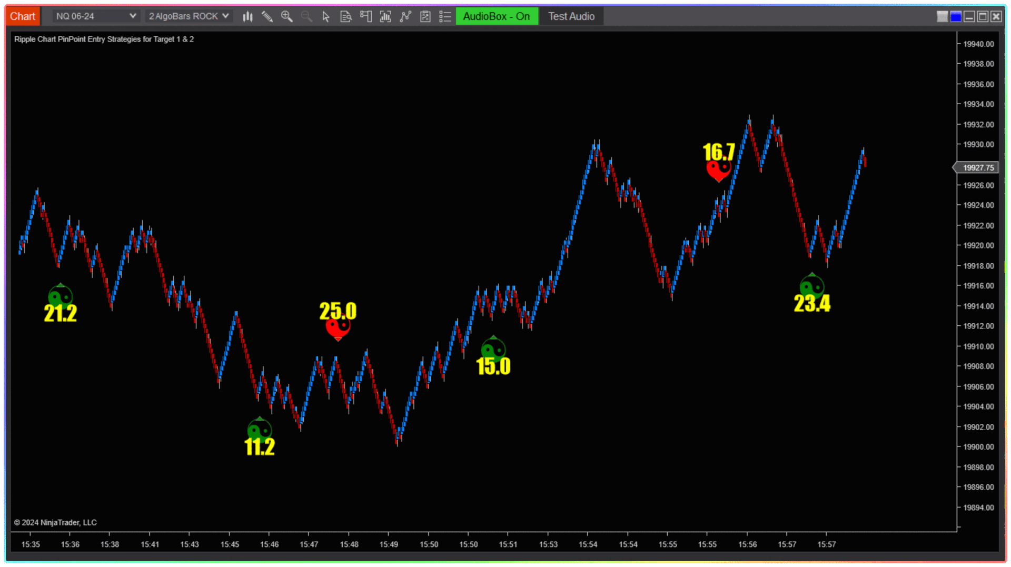This screenshot has width=1011, height=567.
Task: Click the blue window link color swatch
Action: click(x=956, y=16)
